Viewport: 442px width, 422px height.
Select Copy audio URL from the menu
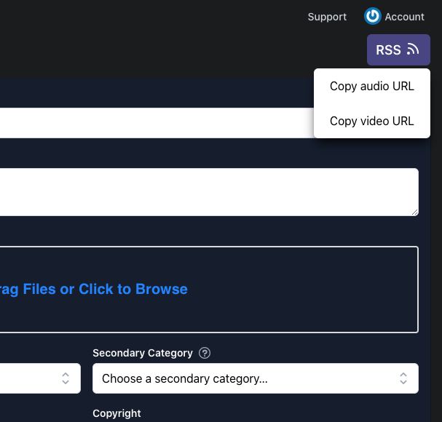(x=371, y=86)
